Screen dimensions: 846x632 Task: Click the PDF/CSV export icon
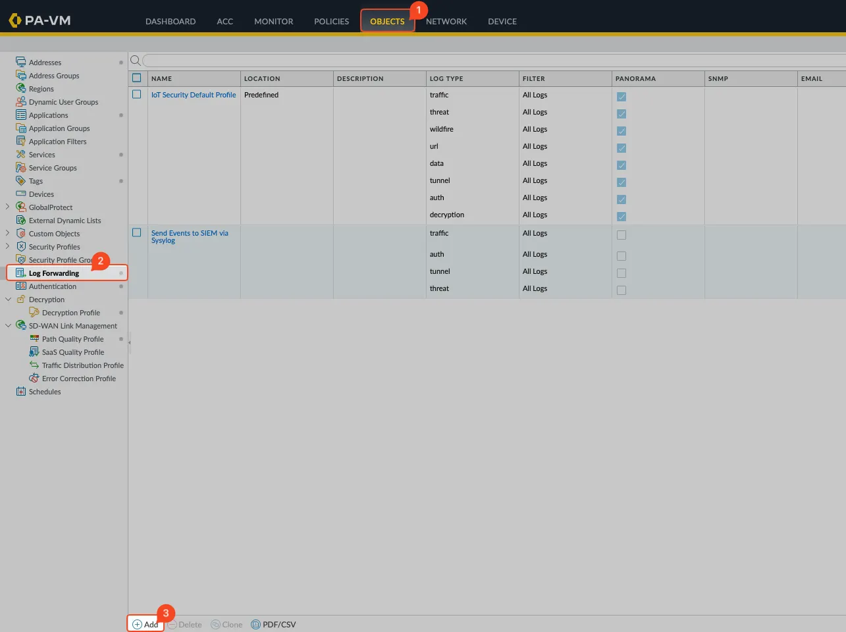255,625
